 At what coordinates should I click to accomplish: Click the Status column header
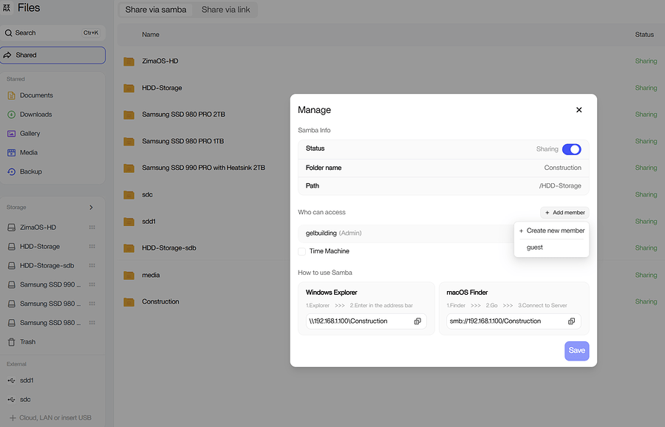644,35
